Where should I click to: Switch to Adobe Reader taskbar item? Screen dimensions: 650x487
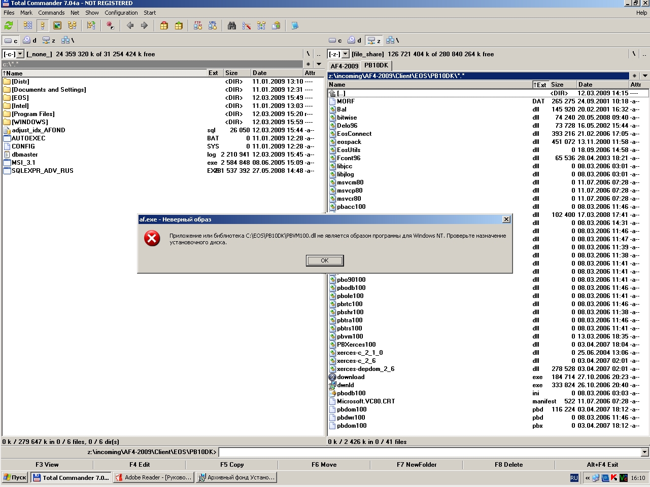click(x=154, y=477)
